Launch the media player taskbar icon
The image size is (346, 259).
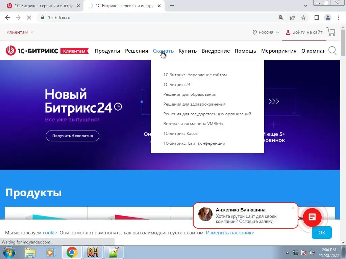[x=51, y=252]
